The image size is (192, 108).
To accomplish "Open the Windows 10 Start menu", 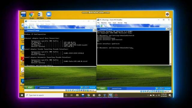I will (22, 95).
